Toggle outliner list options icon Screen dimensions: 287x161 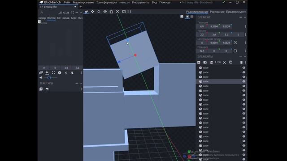(x=211, y=63)
